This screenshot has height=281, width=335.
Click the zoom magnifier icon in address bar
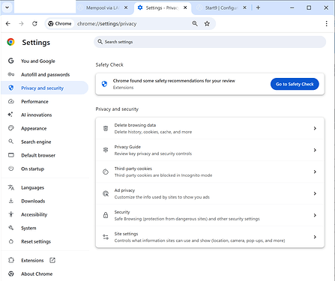tap(195, 24)
